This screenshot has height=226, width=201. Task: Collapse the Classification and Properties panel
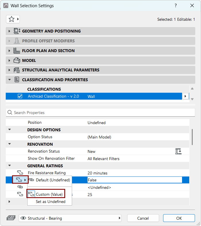coord(9,79)
